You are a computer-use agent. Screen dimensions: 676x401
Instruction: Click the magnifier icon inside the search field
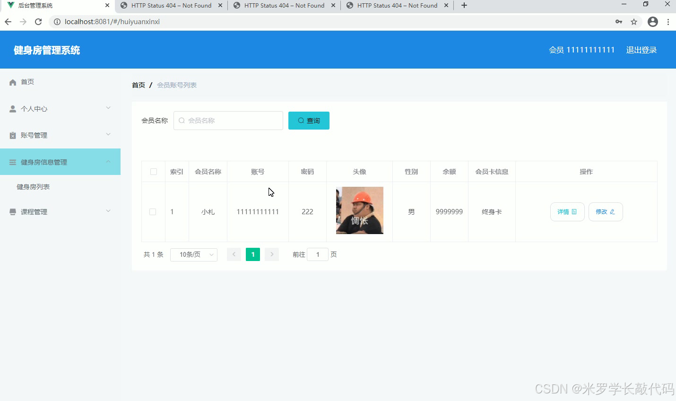click(182, 121)
